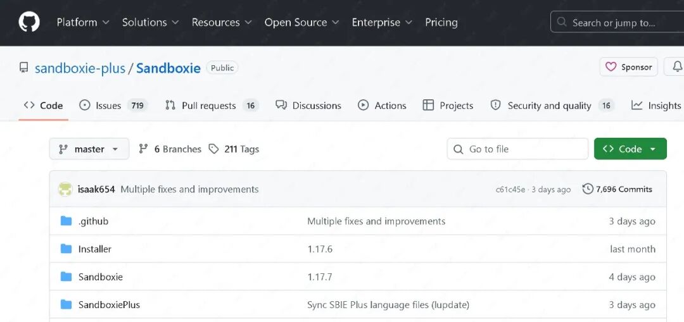The width and height of the screenshot is (684, 322).
Task: Open the Insights tab
Action: point(656,106)
